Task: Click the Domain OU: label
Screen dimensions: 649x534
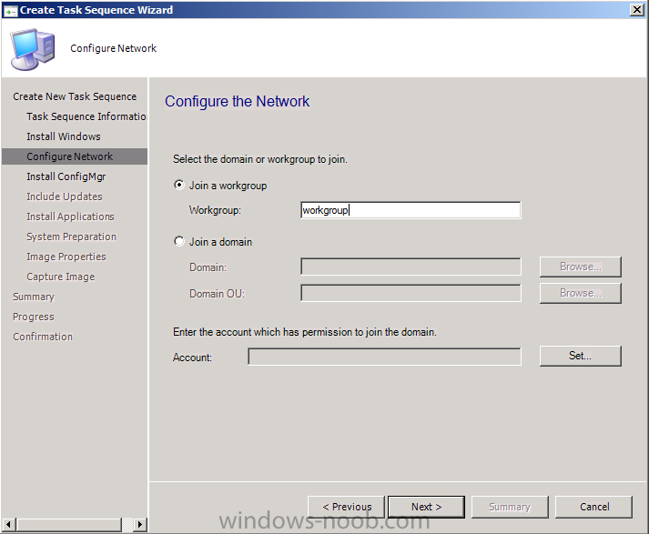Action: 217,294
